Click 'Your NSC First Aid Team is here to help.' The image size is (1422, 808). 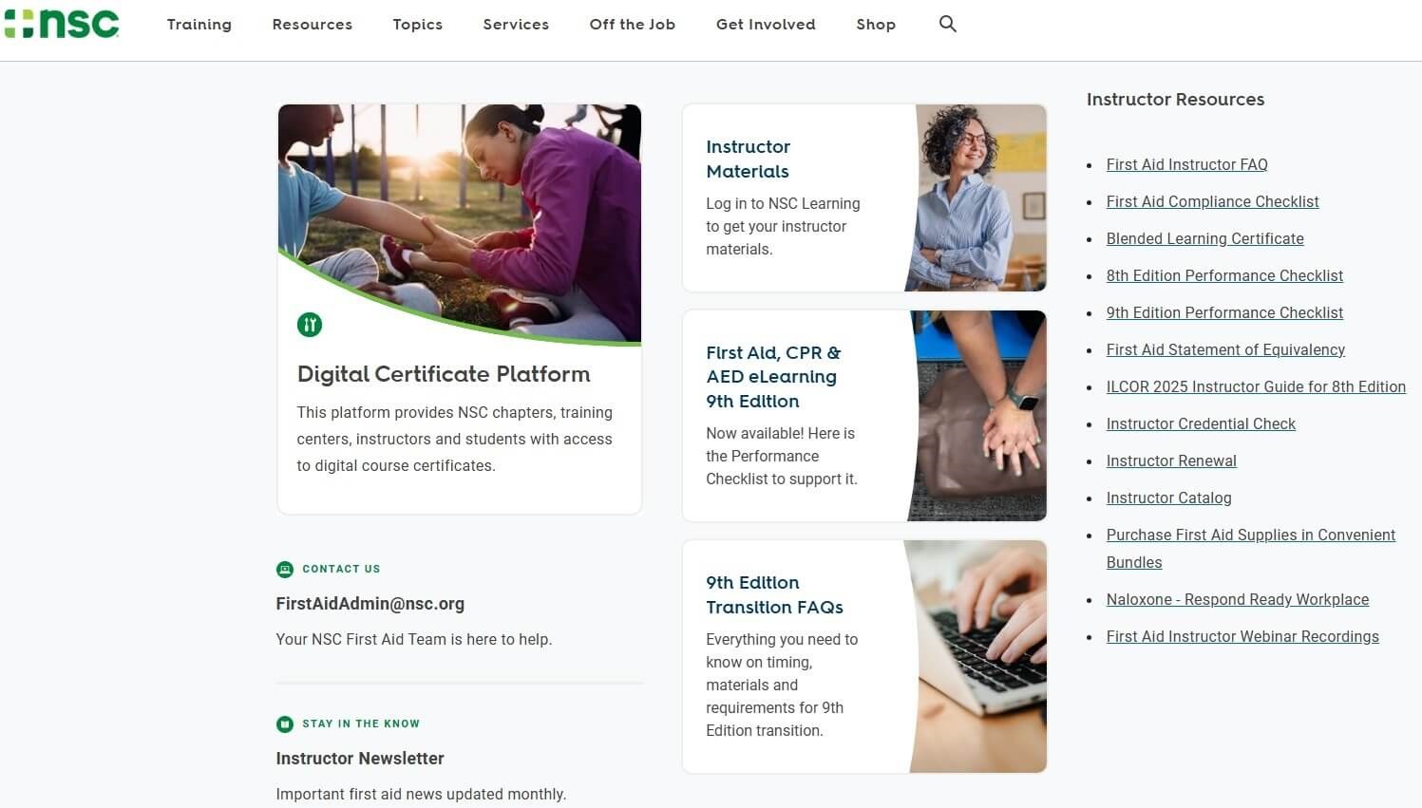pyautogui.click(x=414, y=640)
